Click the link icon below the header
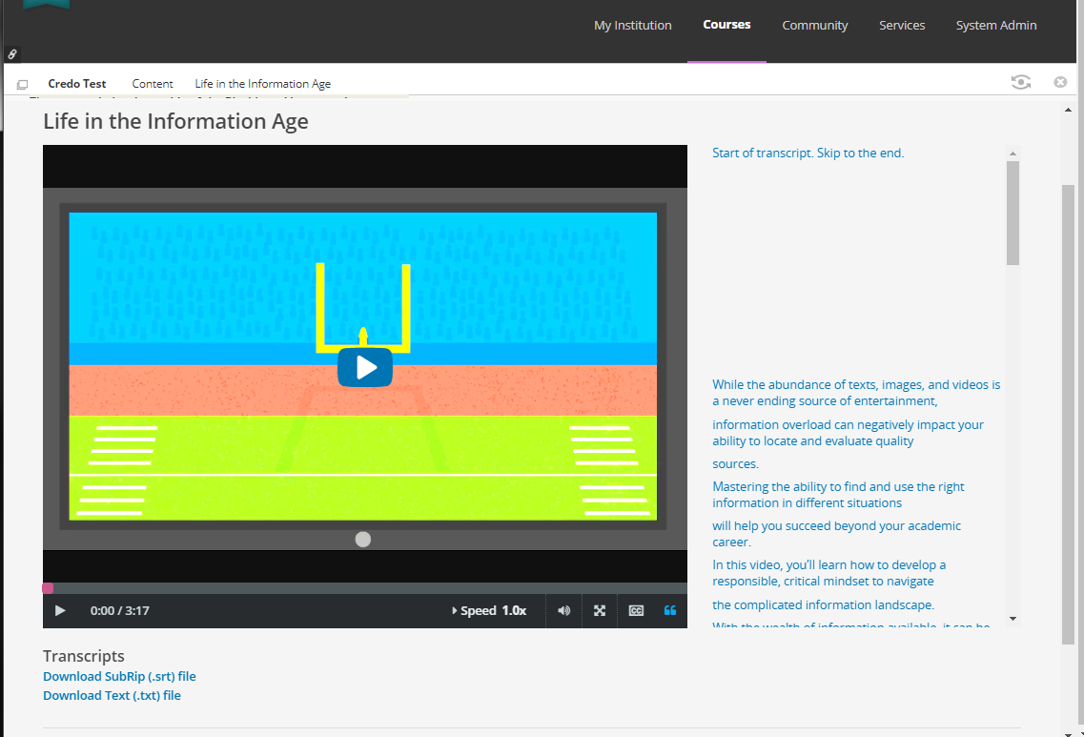1084x737 pixels. click(11, 54)
